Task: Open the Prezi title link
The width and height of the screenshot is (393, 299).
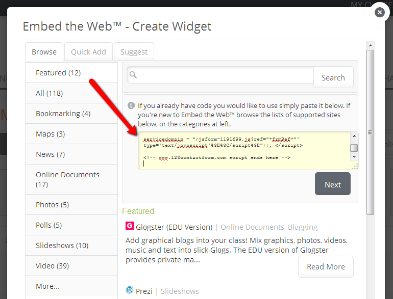Action: tap(144, 291)
